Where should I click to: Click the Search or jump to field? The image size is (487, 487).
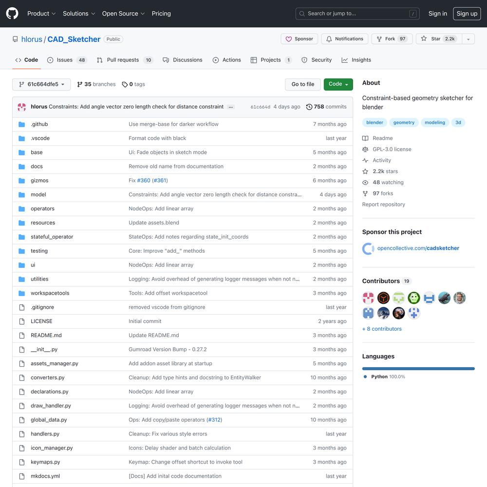tap(357, 14)
